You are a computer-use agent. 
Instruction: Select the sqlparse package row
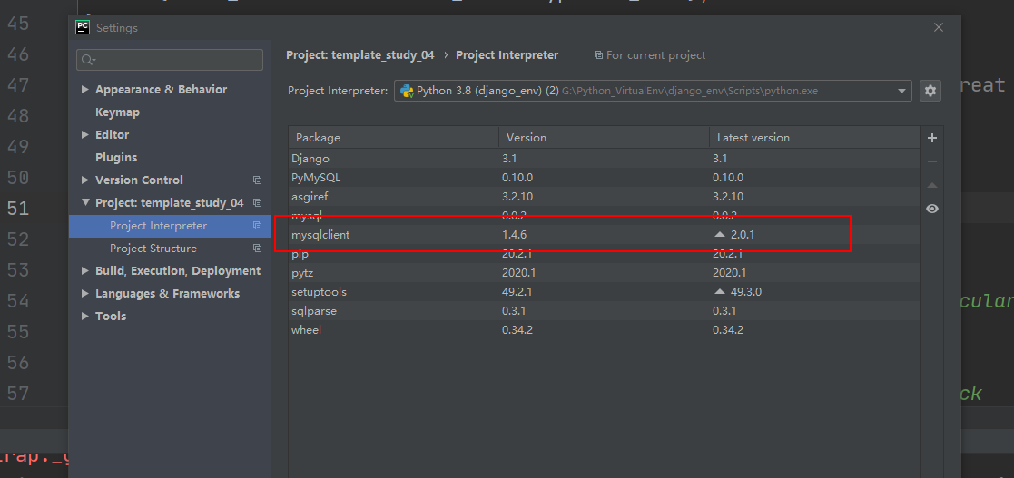coord(604,311)
